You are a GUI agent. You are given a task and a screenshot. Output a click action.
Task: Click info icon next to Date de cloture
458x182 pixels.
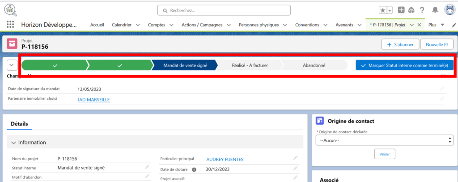(x=194, y=169)
